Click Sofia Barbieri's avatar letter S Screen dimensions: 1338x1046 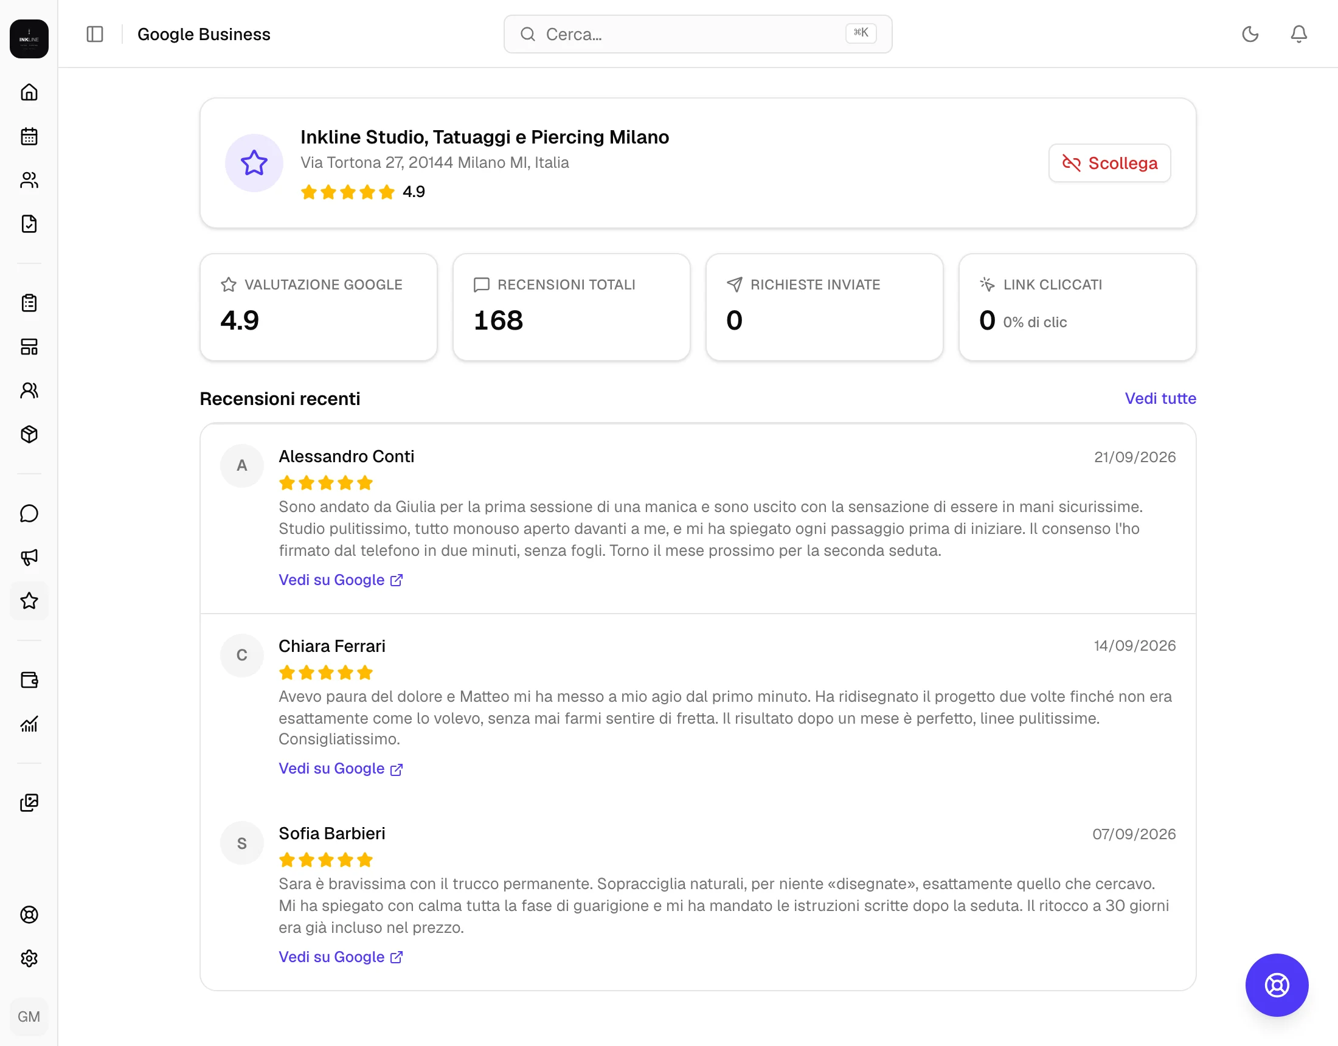242,843
